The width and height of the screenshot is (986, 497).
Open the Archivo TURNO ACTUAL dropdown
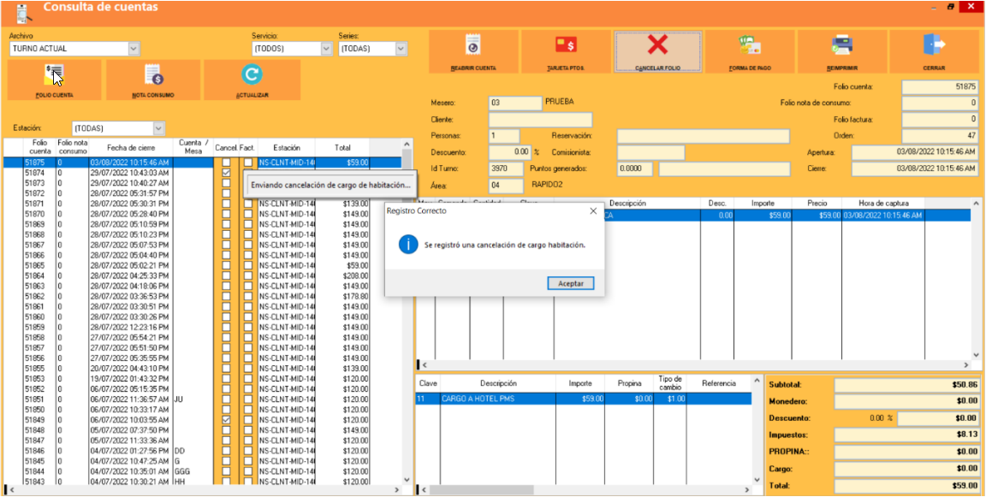134,49
